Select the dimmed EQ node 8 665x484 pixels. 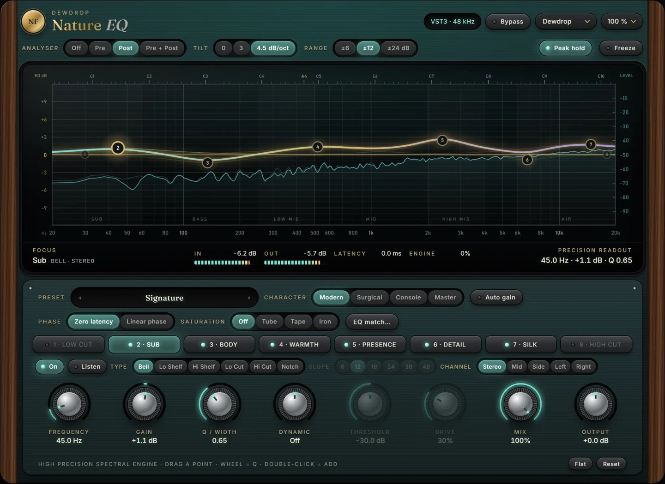pos(607,155)
